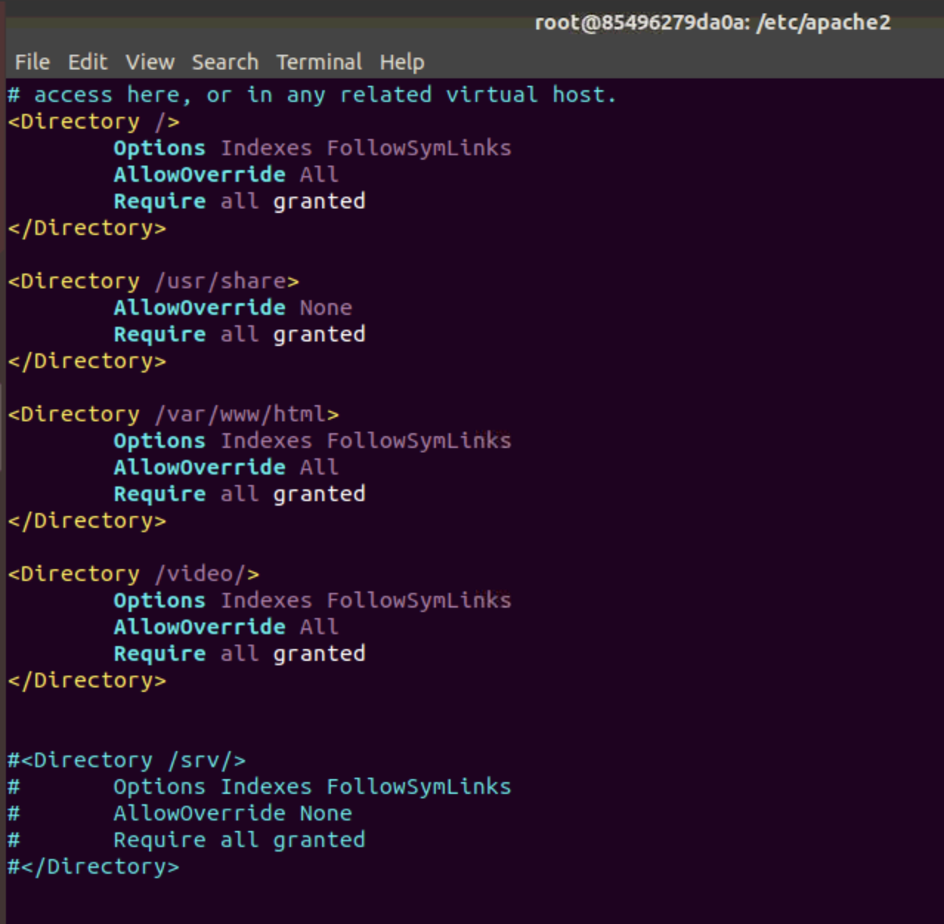Image resolution: width=944 pixels, height=924 pixels.
Task: Click 'AllowOverride All' under Directory /
Action: click(x=226, y=175)
